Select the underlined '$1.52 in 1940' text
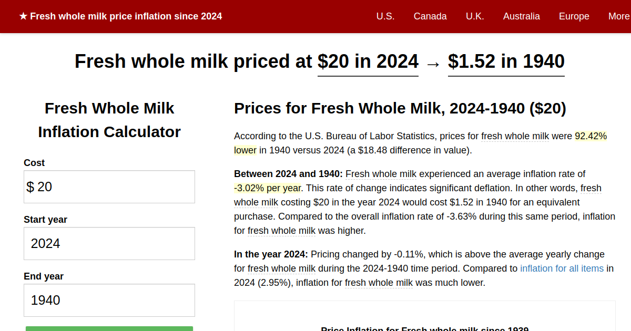631x331 pixels. [x=506, y=61]
